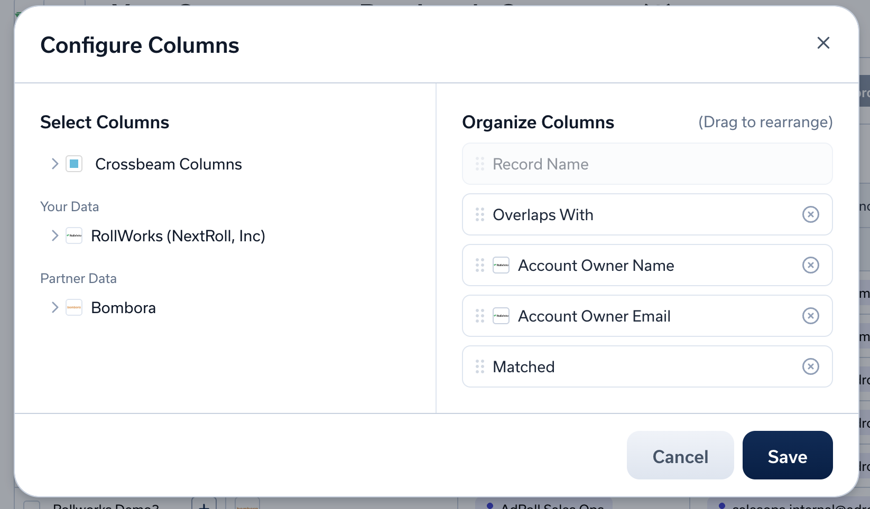This screenshot has width=870, height=509.
Task: Remove the Account Owner Name column
Action: click(810, 265)
